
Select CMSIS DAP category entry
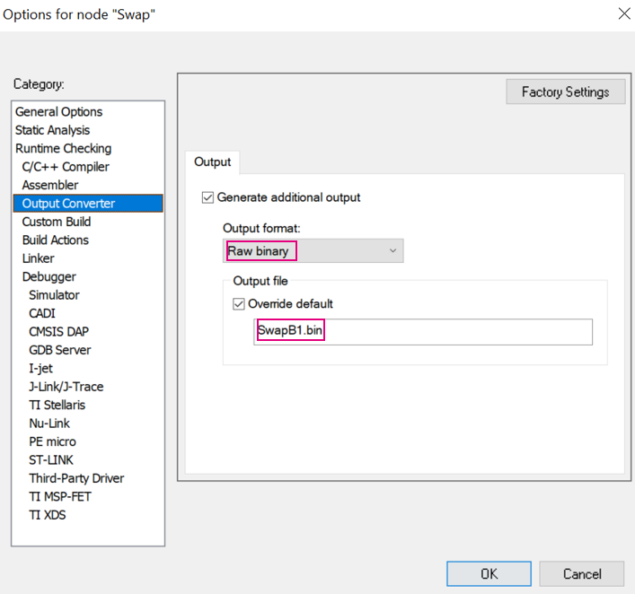click(60, 332)
